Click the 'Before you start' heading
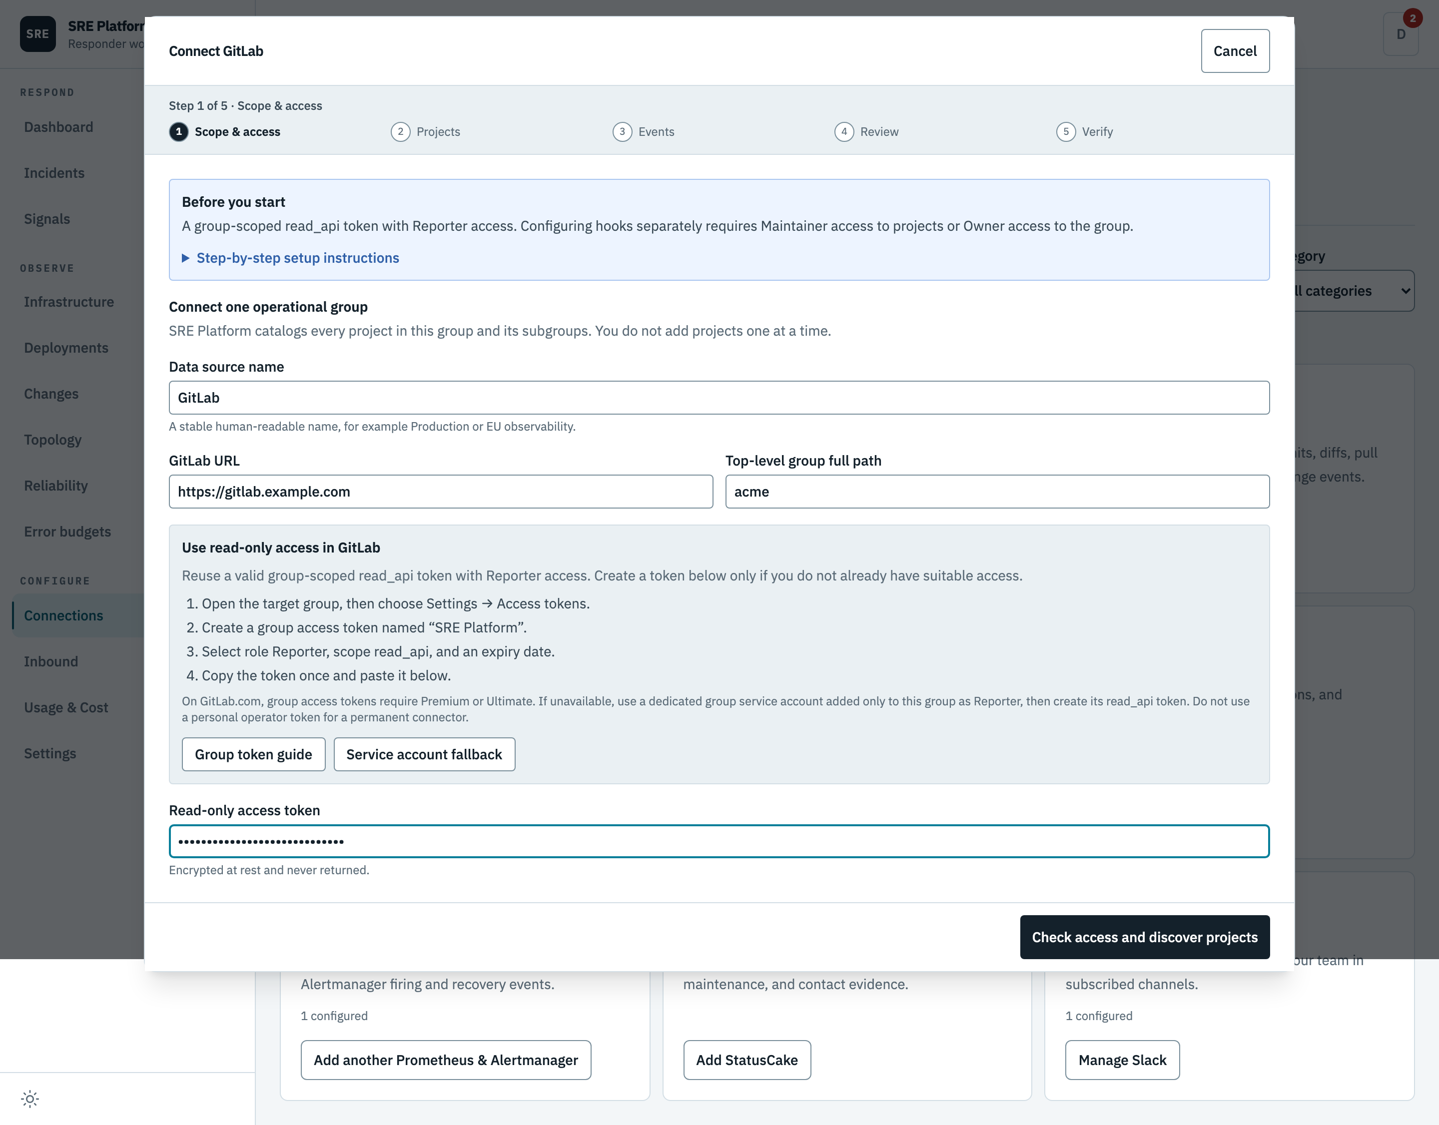Screen dimensions: 1439x1125 coord(233,202)
